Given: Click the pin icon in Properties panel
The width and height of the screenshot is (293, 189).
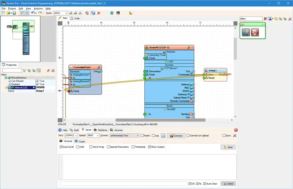Looking at the screenshot, I should pos(48,70).
